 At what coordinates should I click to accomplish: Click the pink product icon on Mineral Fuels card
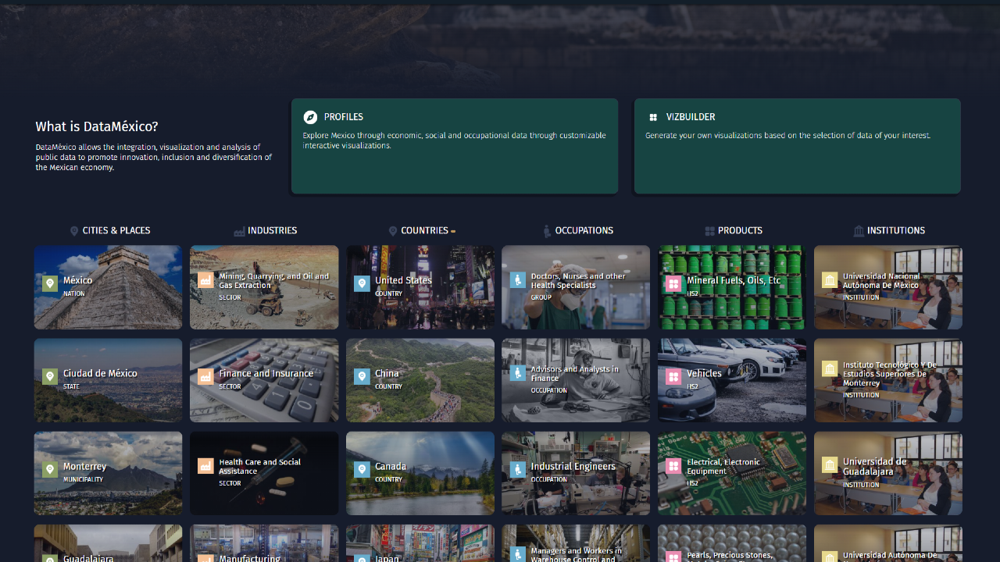coord(673,283)
